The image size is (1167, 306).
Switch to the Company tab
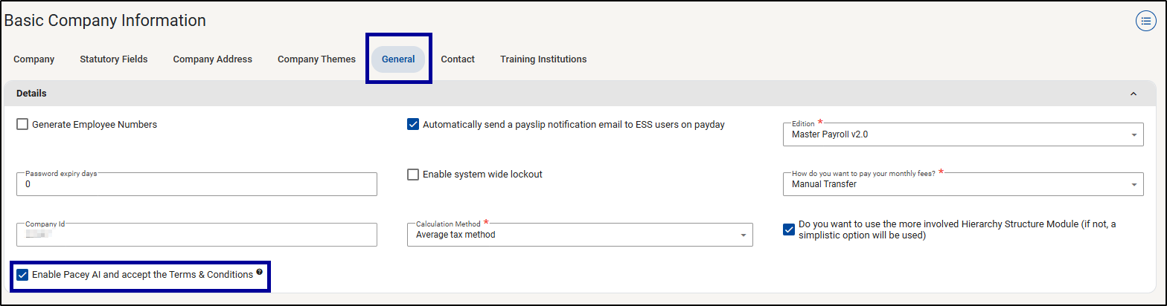[x=34, y=59]
